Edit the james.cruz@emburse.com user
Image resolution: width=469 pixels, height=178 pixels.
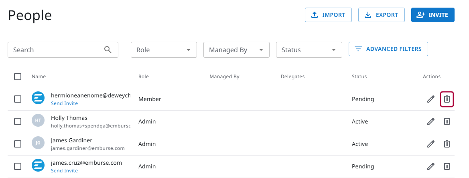tap(431, 166)
